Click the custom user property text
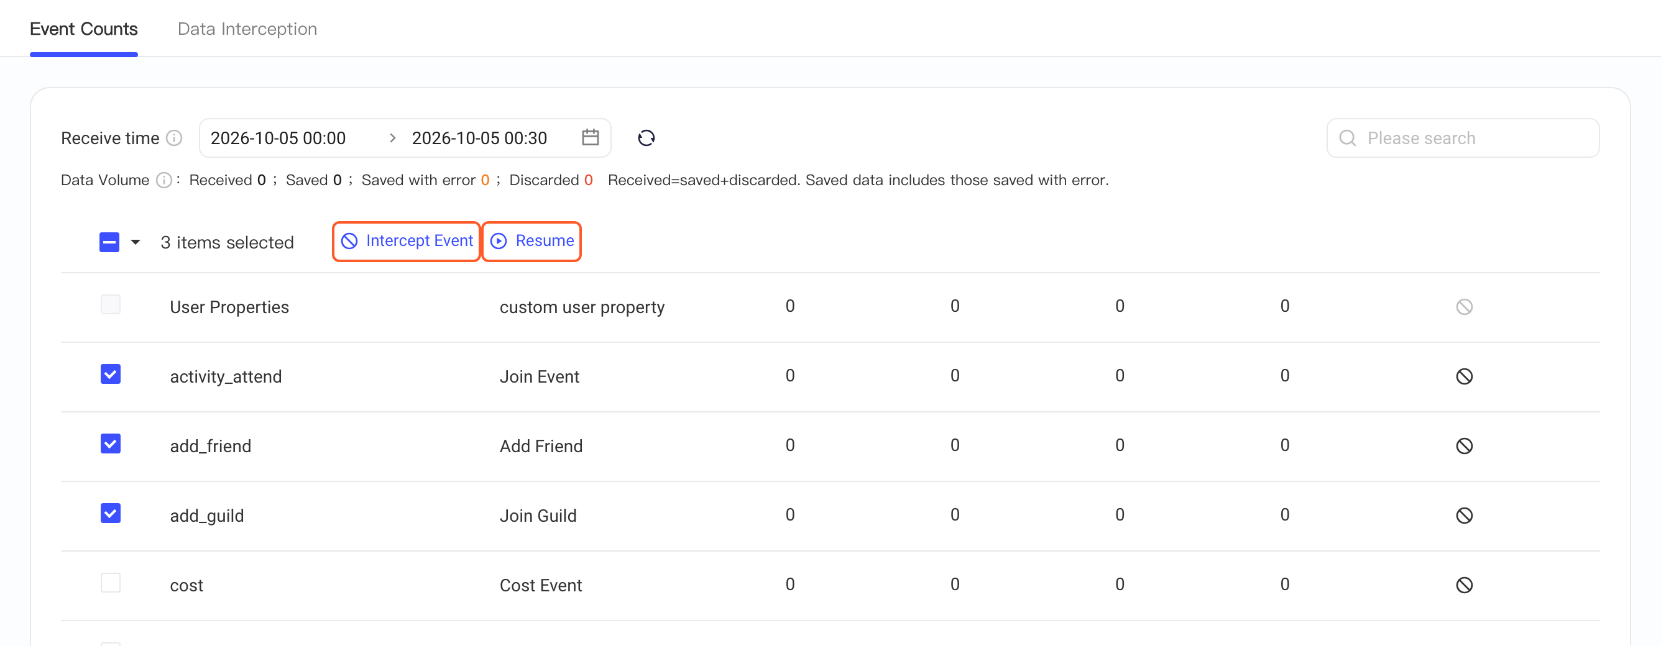 [582, 307]
